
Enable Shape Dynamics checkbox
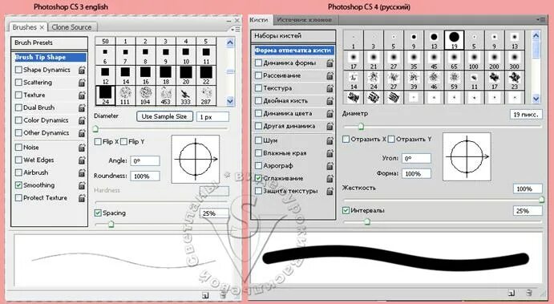(18, 70)
